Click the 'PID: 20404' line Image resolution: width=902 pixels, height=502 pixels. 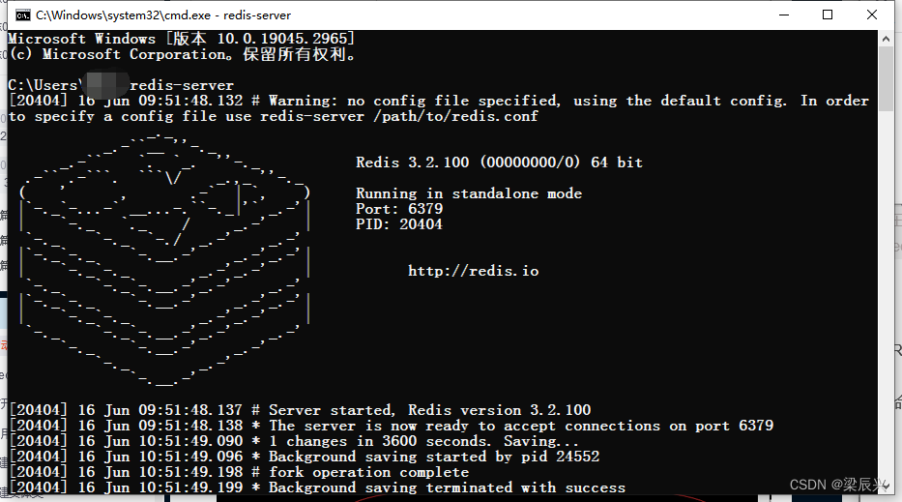tap(399, 224)
